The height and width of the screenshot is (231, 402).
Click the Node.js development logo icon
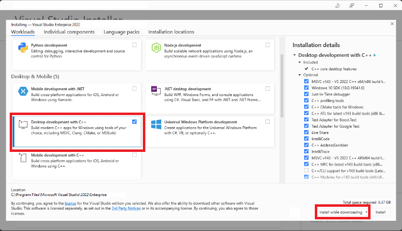(x=156, y=48)
